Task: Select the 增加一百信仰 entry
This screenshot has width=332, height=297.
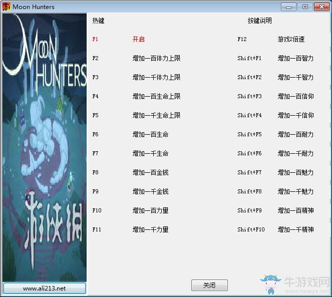Action: tap(295, 96)
